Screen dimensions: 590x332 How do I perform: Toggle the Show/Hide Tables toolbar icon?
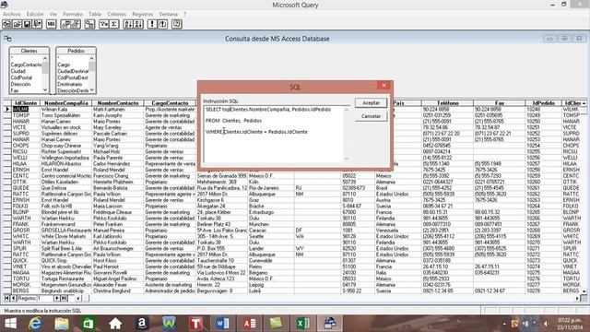tap(65, 24)
